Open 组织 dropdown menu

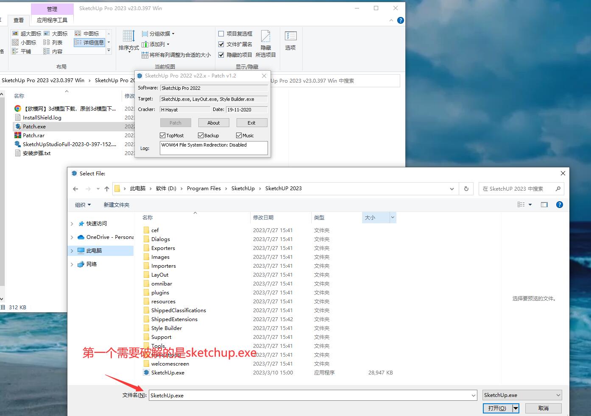pyautogui.click(x=83, y=205)
